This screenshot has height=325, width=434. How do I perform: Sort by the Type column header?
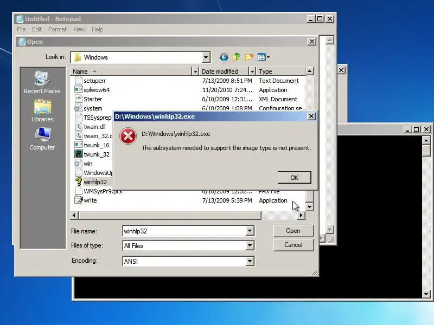[x=280, y=71]
